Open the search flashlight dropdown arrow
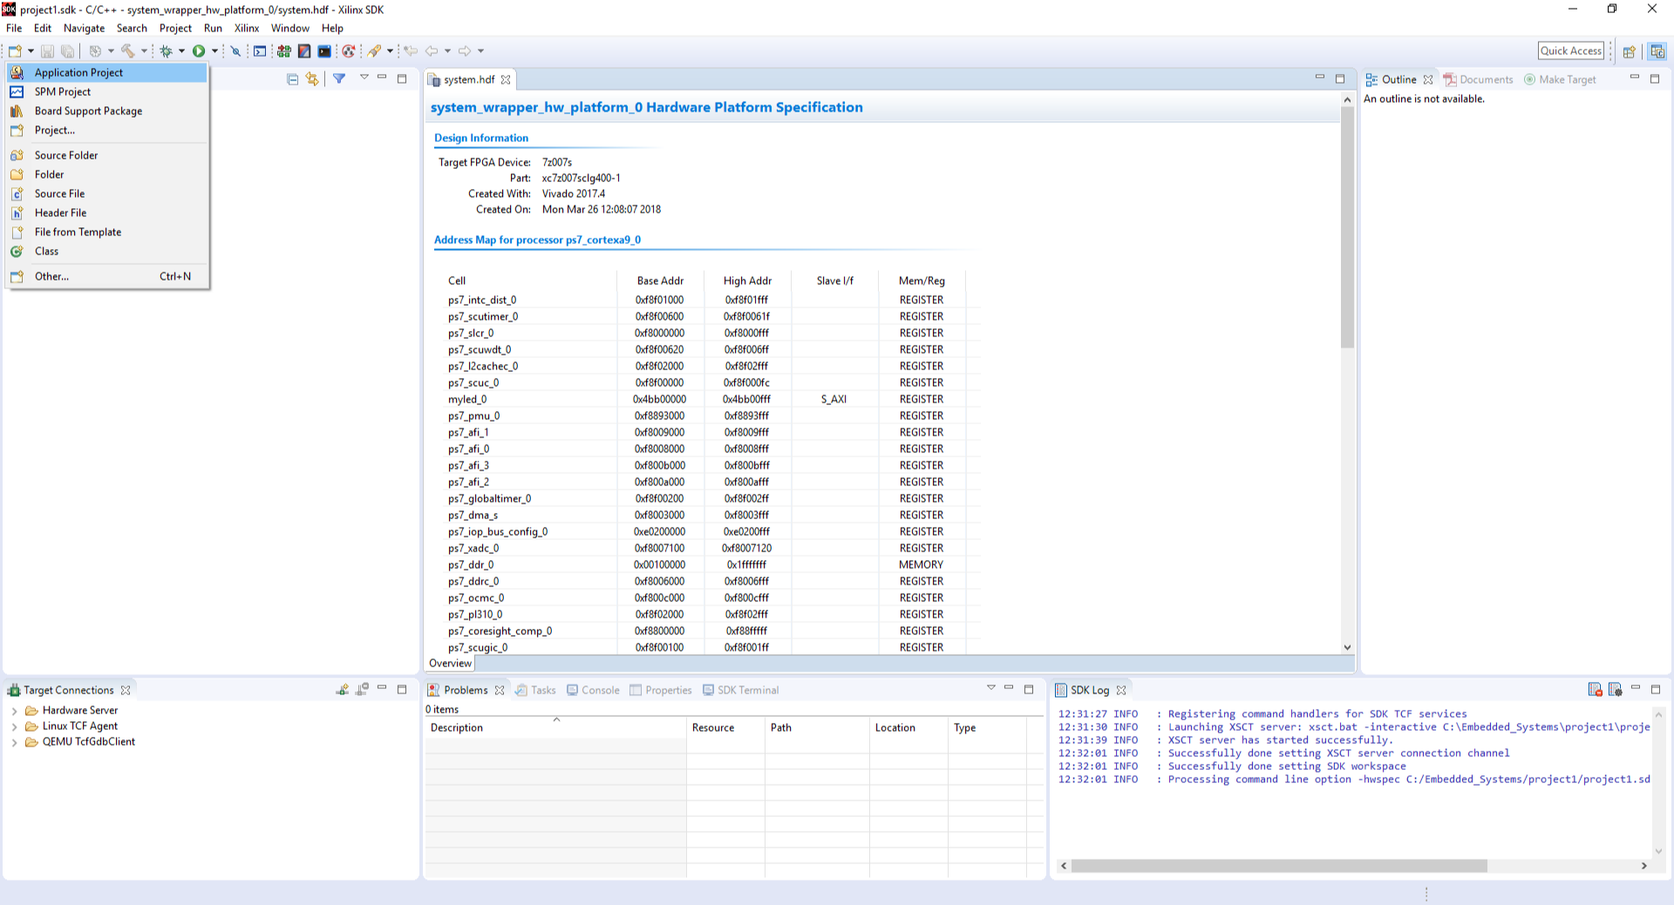The width and height of the screenshot is (1674, 905). coord(390,51)
